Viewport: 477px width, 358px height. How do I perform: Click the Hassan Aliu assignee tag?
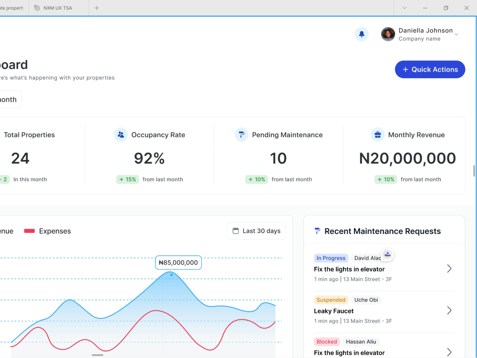361,342
